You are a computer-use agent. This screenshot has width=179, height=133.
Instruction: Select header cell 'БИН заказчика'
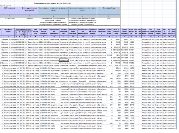[10, 11]
